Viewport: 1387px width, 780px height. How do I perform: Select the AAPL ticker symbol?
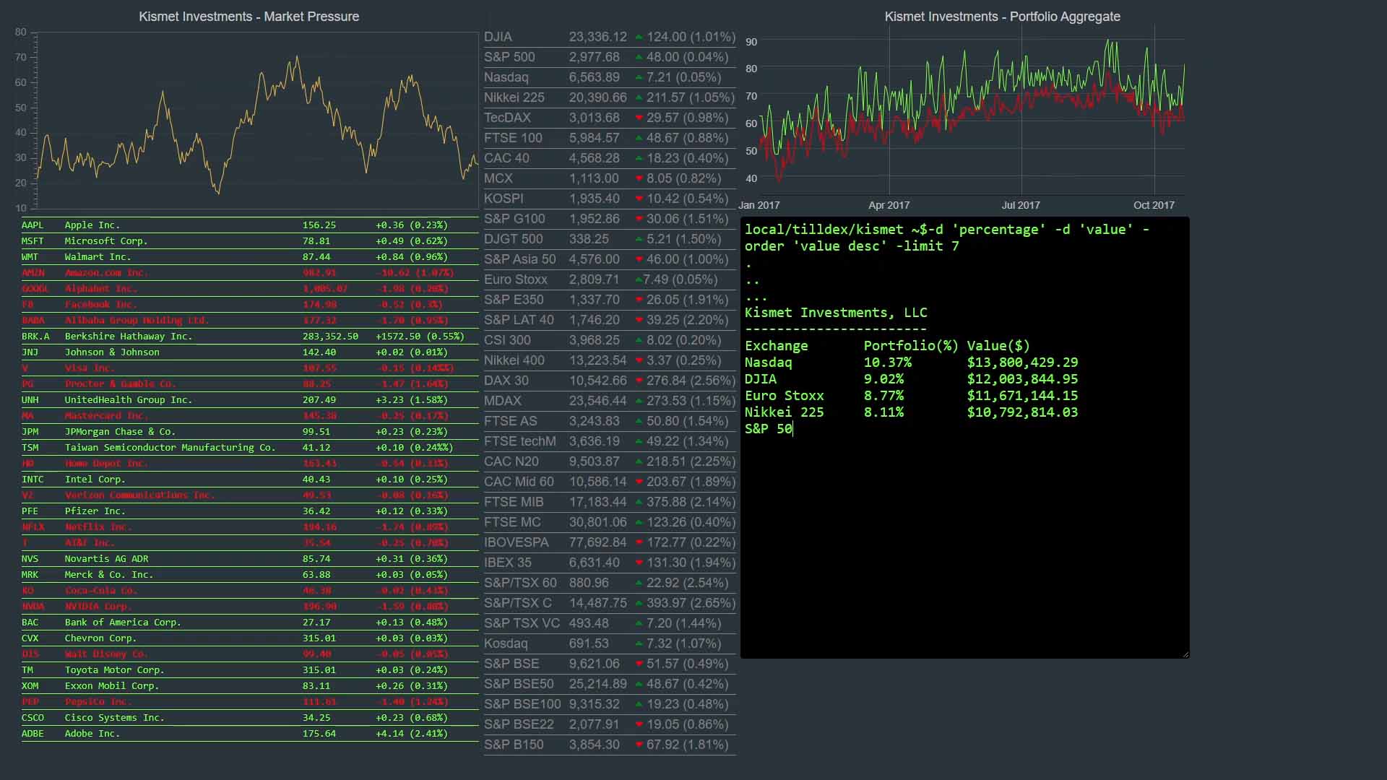pyautogui.click(x=33, y=225)
